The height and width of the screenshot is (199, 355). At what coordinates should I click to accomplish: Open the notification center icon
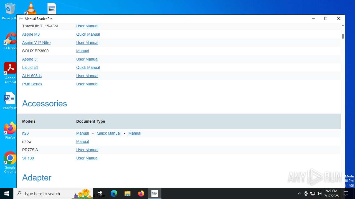(346, 193)
